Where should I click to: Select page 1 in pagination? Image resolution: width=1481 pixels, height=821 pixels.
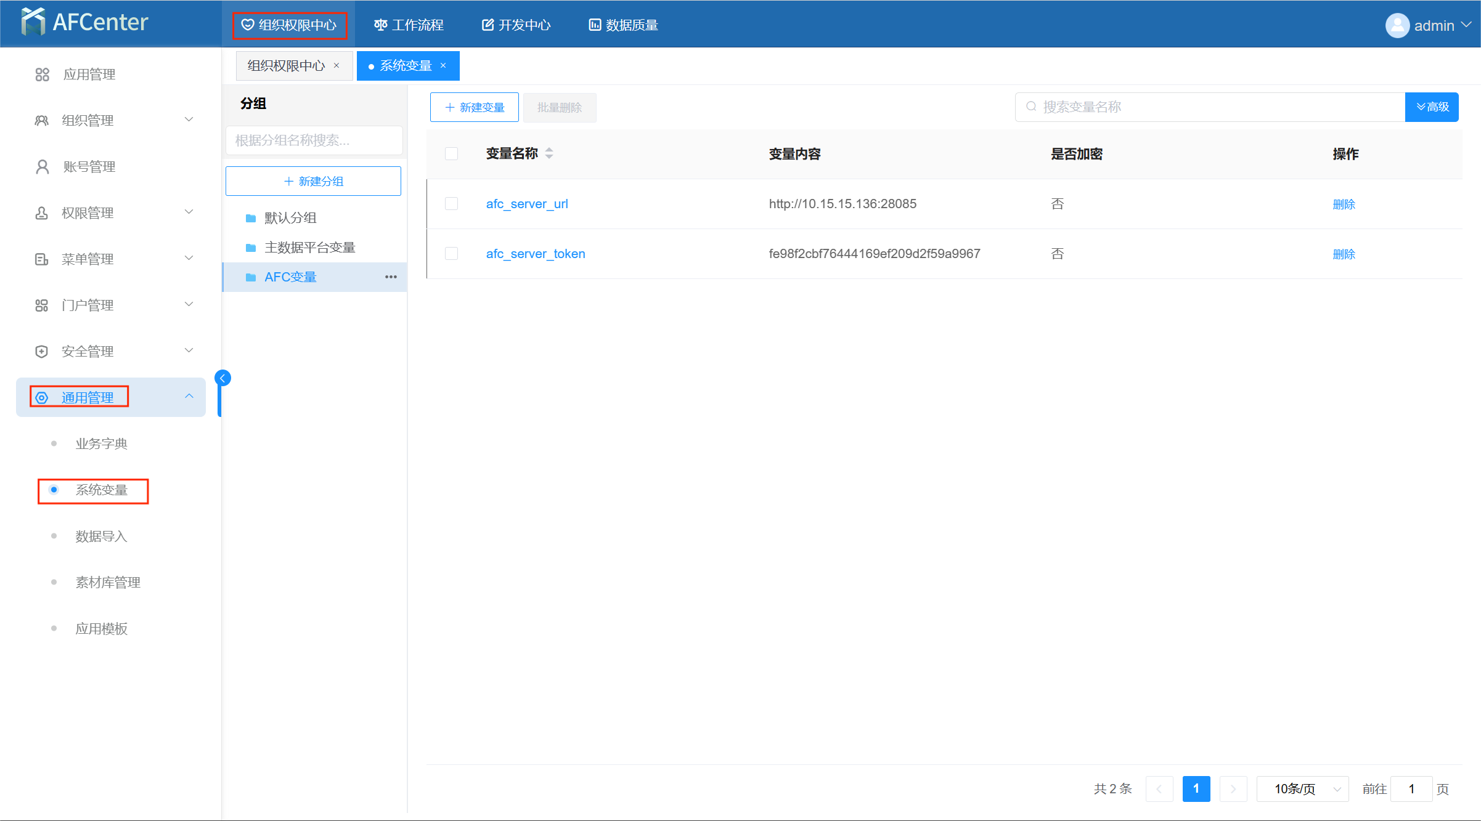1196,789
